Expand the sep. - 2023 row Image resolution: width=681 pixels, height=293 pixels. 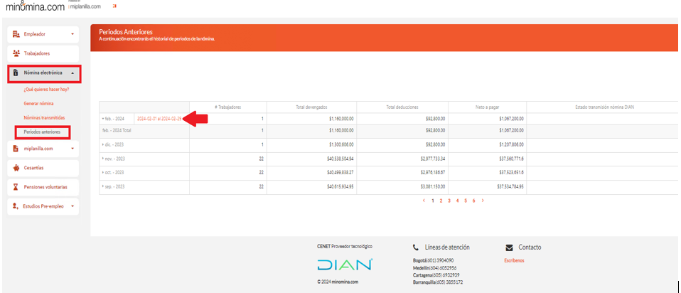[103, 186]
